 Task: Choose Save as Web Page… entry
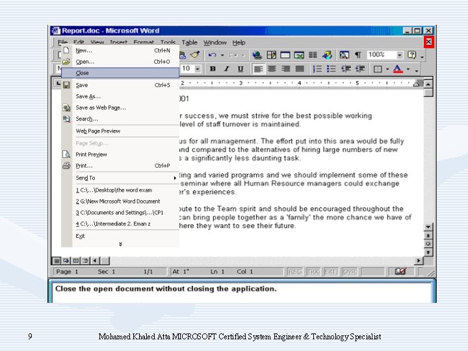pos(120,108)
